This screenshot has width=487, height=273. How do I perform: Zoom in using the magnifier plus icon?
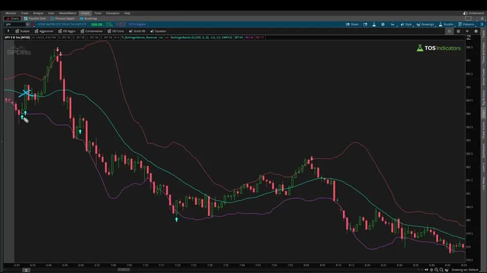click(x=436, y=270)
